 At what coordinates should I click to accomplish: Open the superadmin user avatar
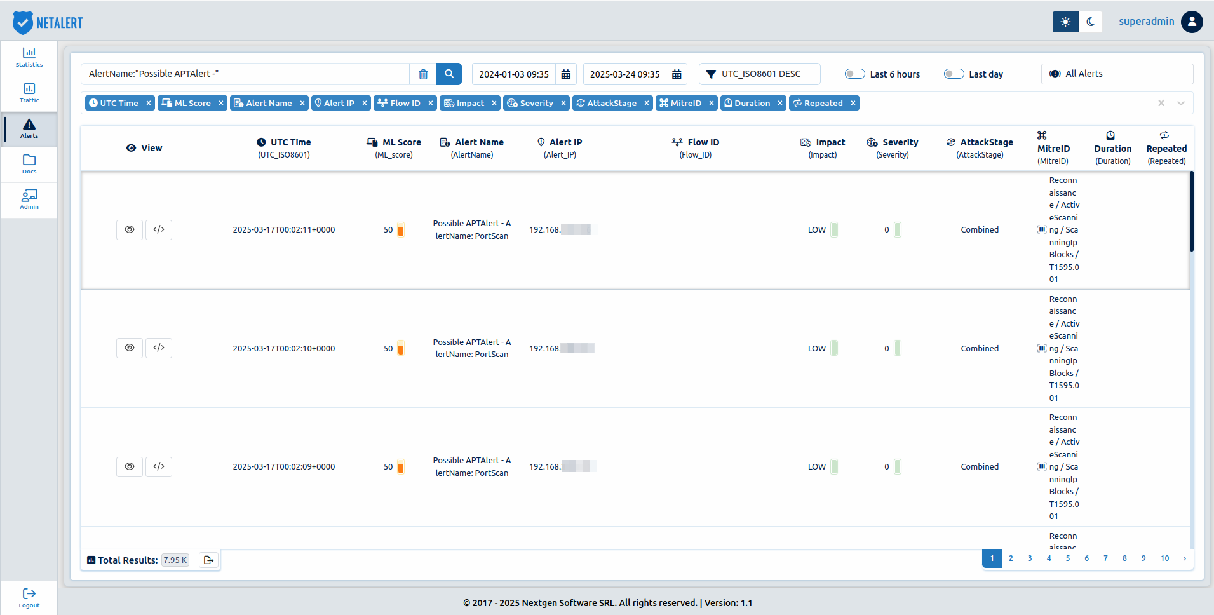pos(1192,22)
